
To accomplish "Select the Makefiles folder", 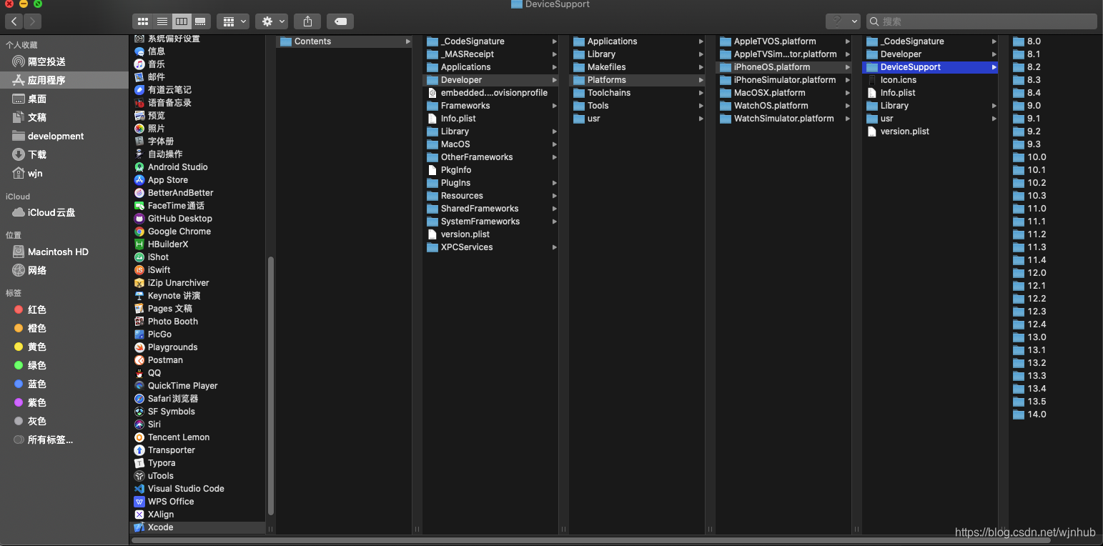I will click(x=637, y=67).
